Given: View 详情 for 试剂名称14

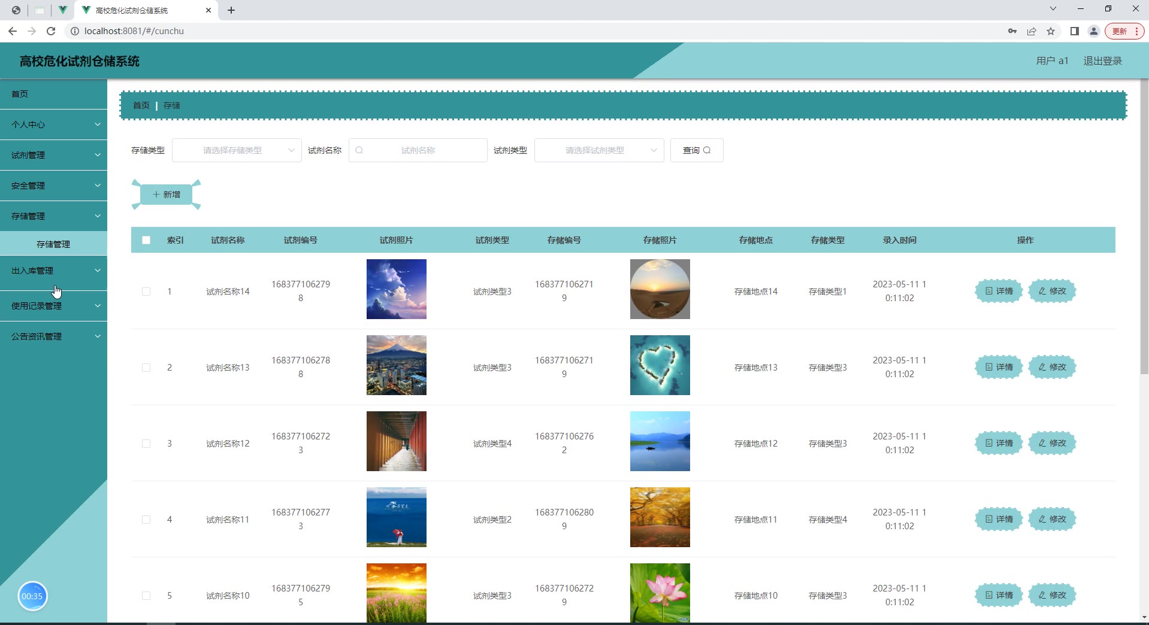Looking at the screenshot, I should click(999, 291).
